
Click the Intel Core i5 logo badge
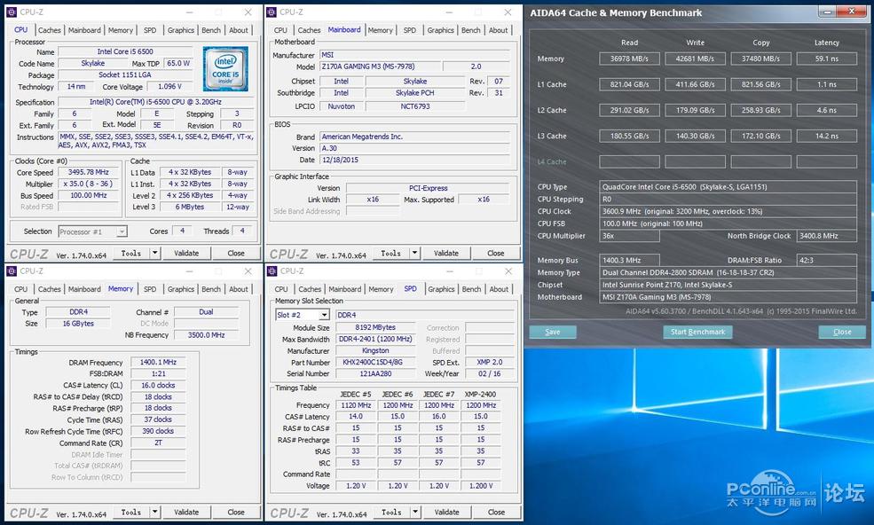[x=224, y=69]
